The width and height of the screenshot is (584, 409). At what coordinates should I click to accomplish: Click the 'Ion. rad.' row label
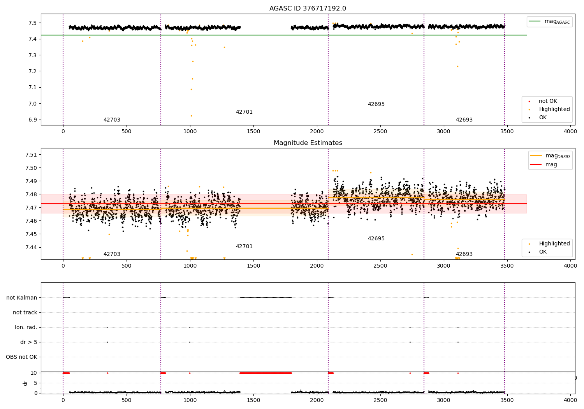pos(26,328)
